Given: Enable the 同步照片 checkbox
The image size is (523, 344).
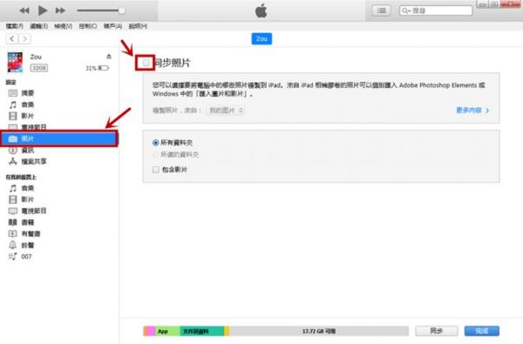Looking at the screenshot, I should 146,63.
